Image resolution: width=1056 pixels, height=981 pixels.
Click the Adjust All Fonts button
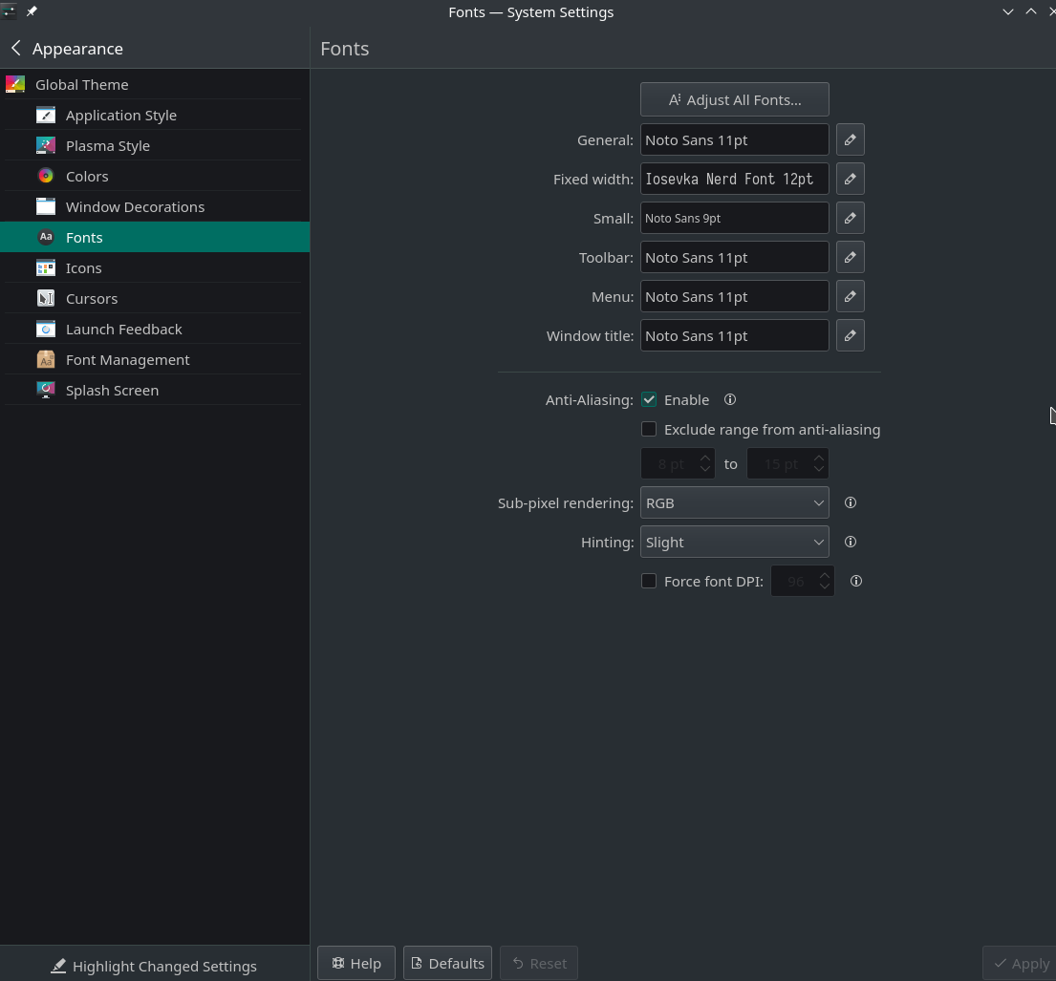(734, 99)
